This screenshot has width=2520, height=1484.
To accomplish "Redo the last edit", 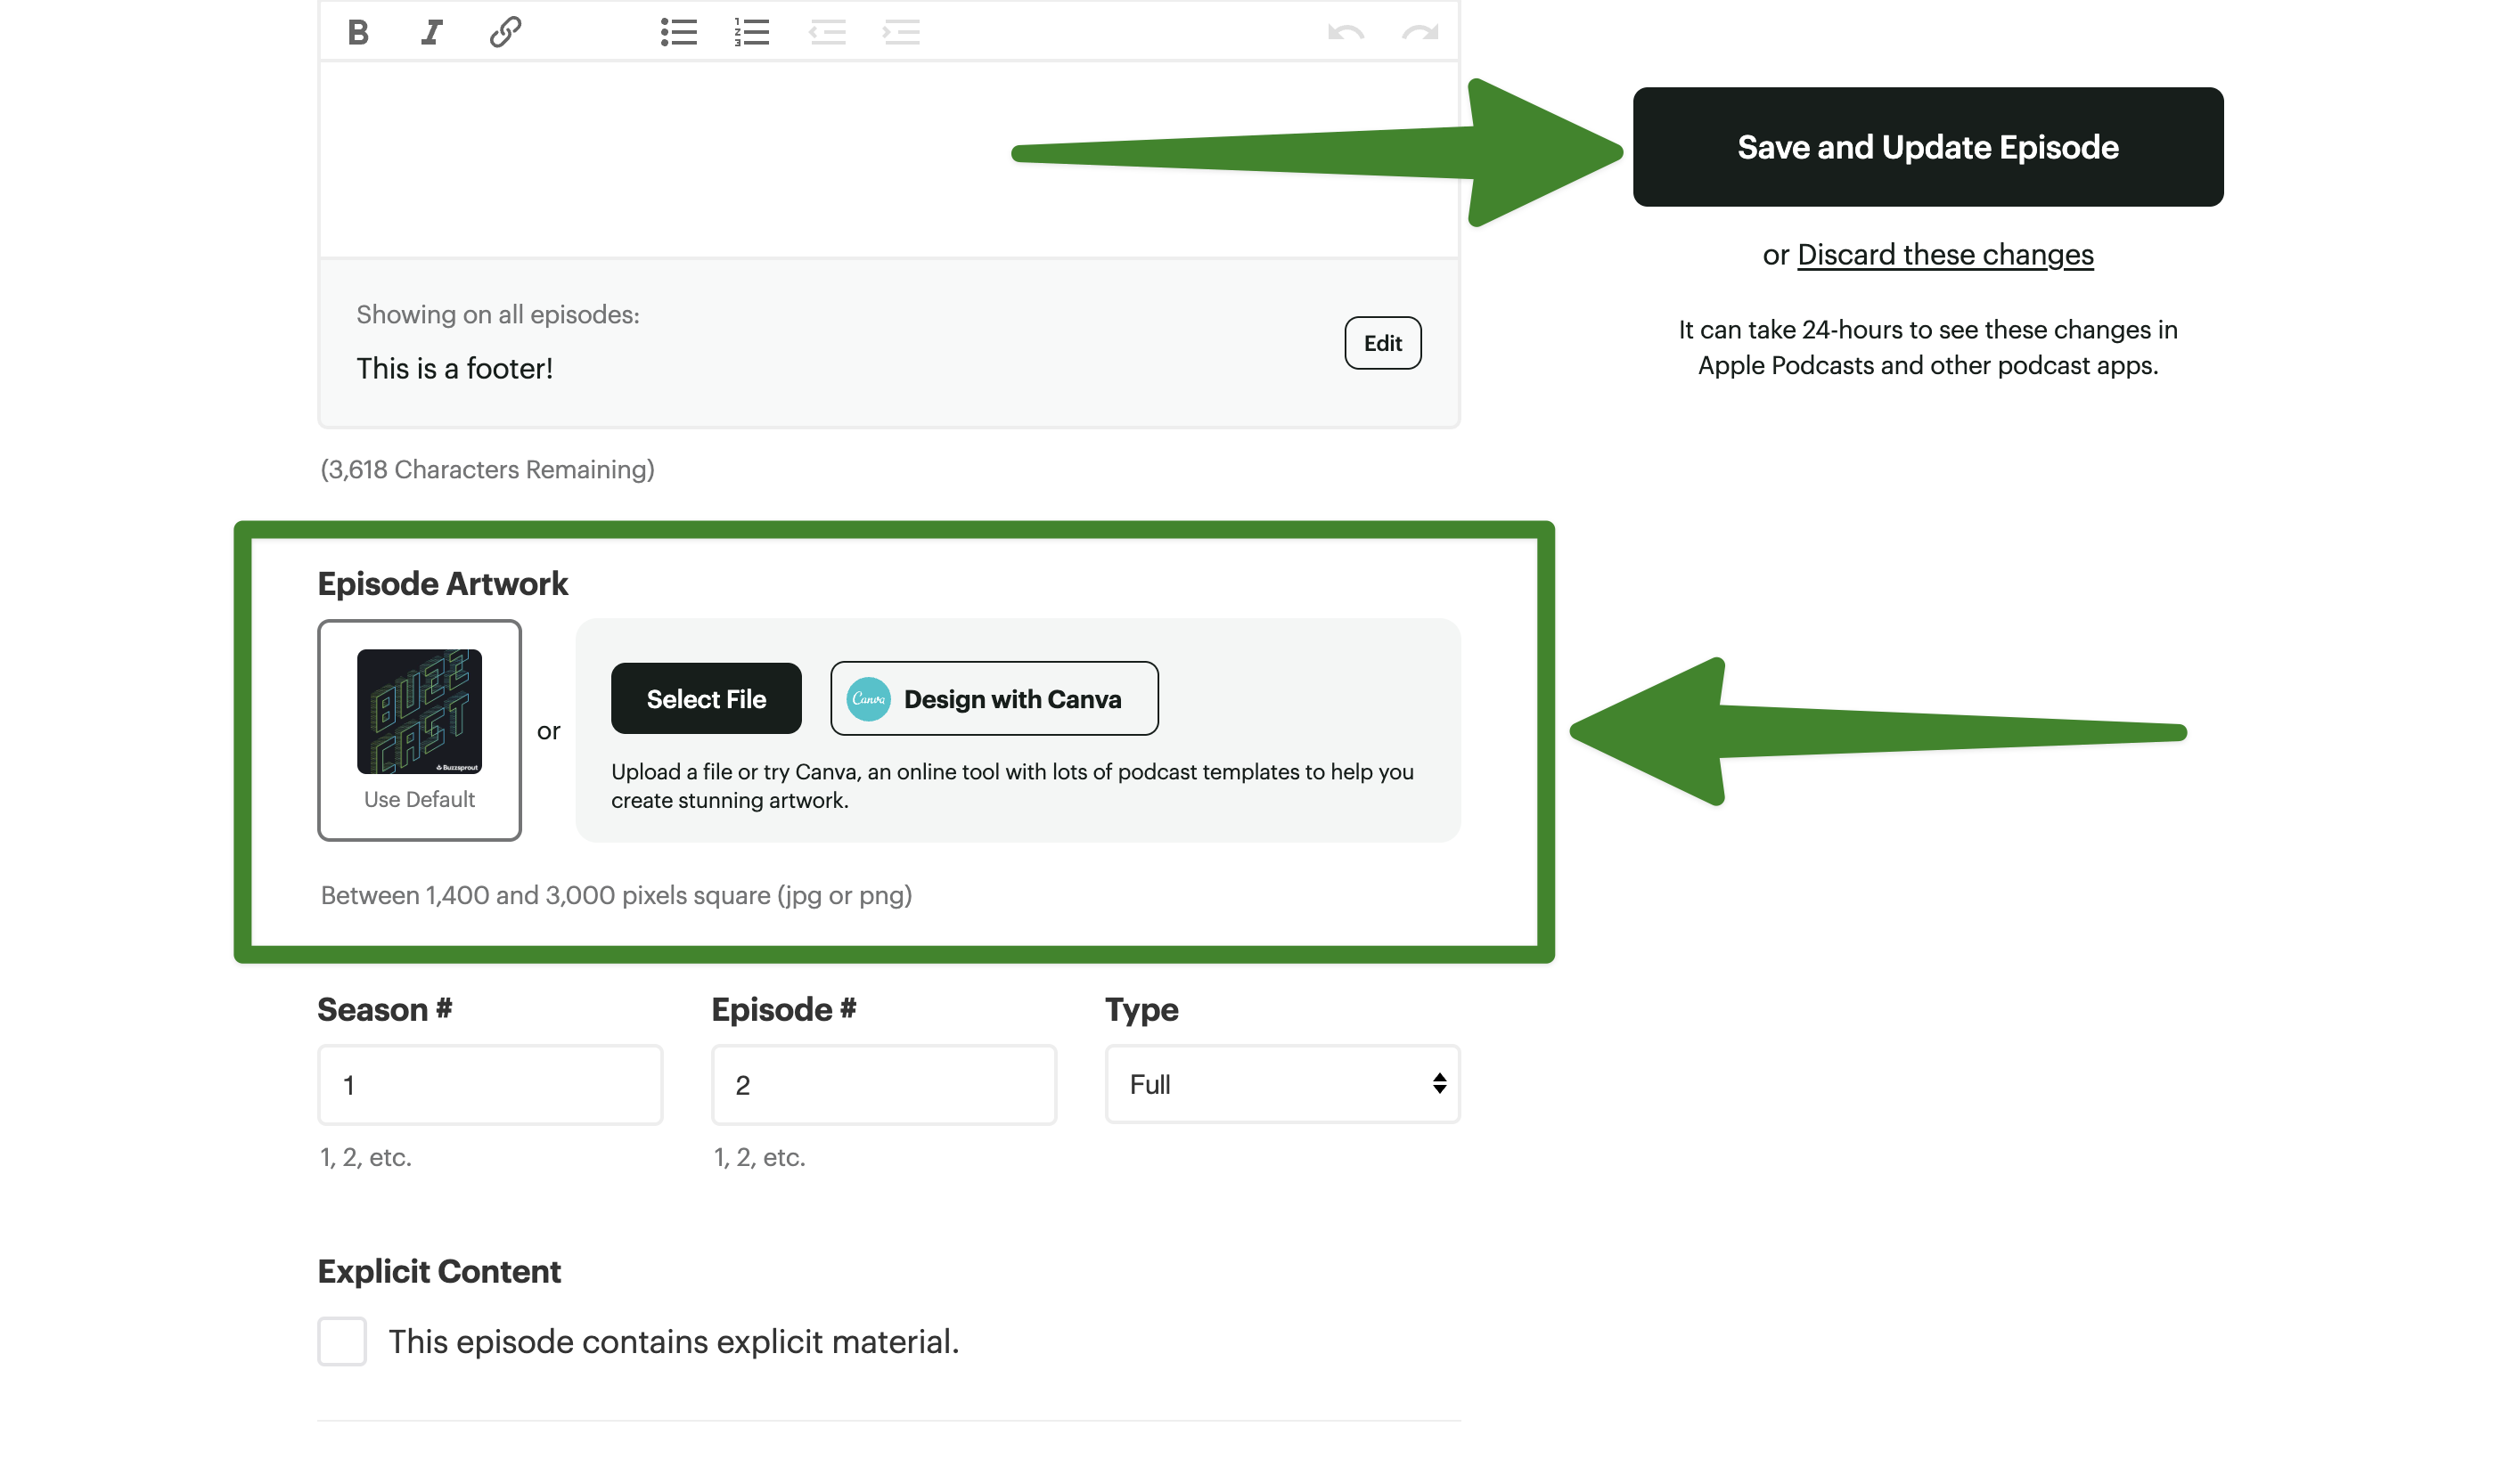I will 1420,33.
